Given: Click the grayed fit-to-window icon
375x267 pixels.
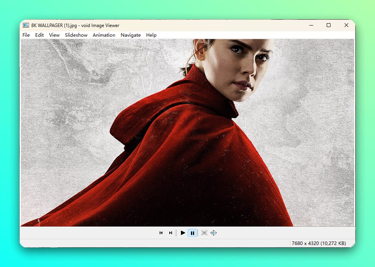Looking at the screenshot, I should (x=204, y=233).
